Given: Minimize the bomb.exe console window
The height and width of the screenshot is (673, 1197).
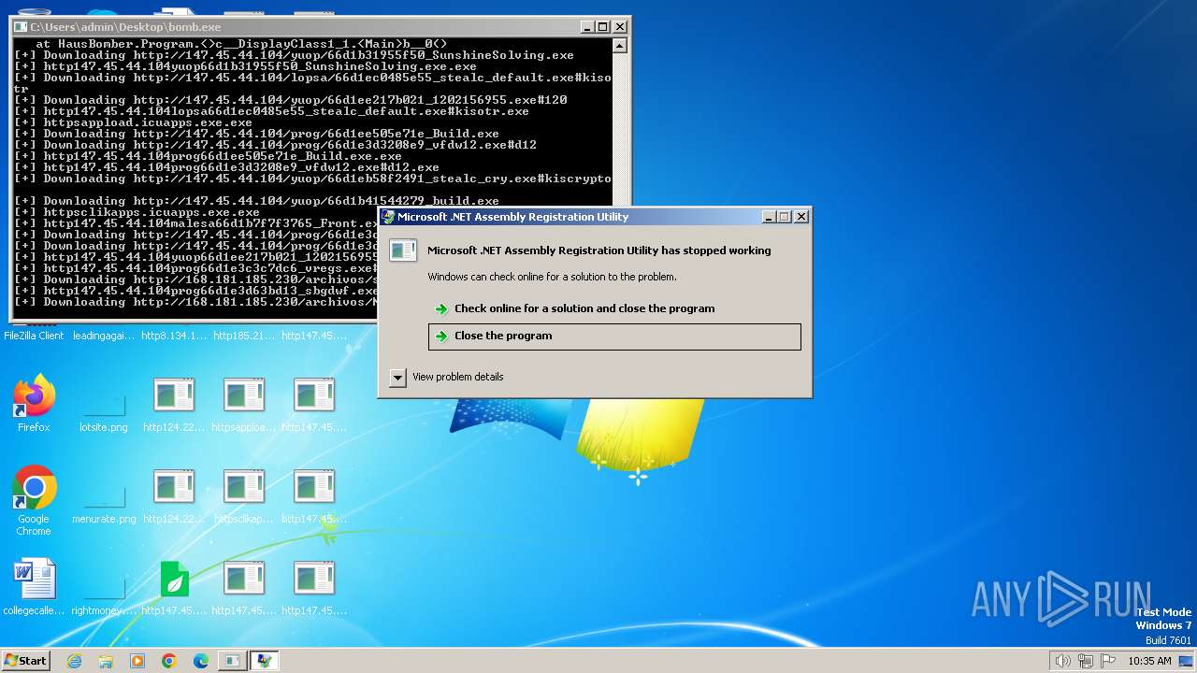Looking at the screenshot, I should click(587, 27).
